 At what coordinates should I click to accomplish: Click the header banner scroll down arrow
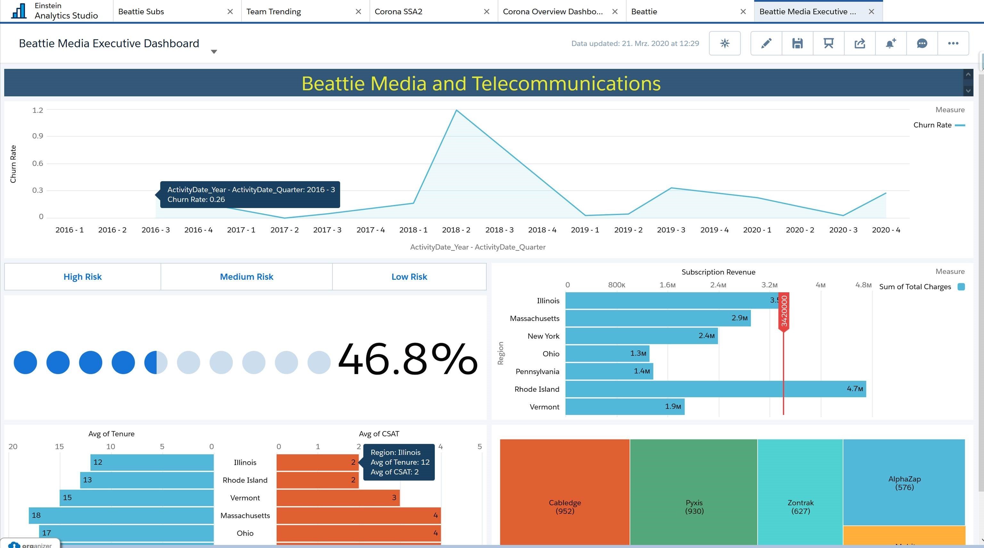point(968,91)
